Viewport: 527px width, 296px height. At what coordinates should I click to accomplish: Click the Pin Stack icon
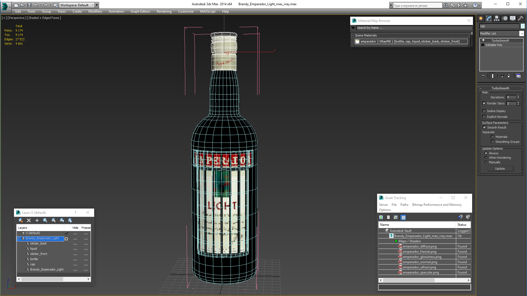click(483, 76)
